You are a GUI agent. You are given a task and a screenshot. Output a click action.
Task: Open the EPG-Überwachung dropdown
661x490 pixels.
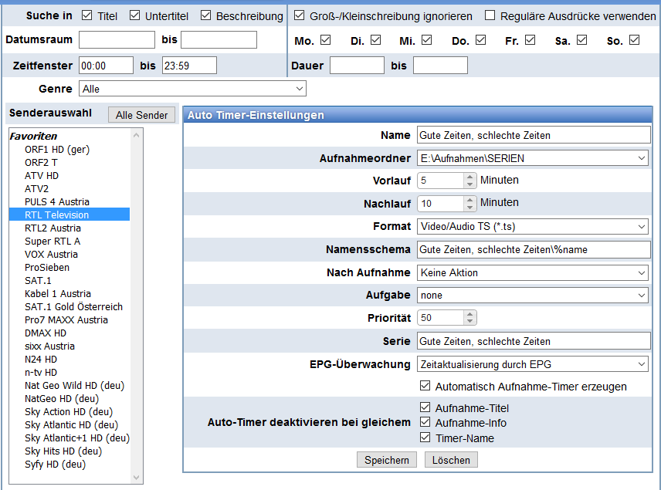tap(533, 364)
